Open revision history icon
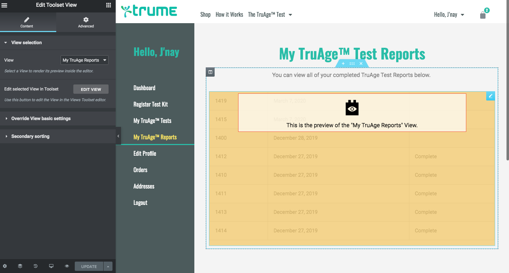Image resolution: width=509 pixels, height=273 pixels. pos(36,266)
